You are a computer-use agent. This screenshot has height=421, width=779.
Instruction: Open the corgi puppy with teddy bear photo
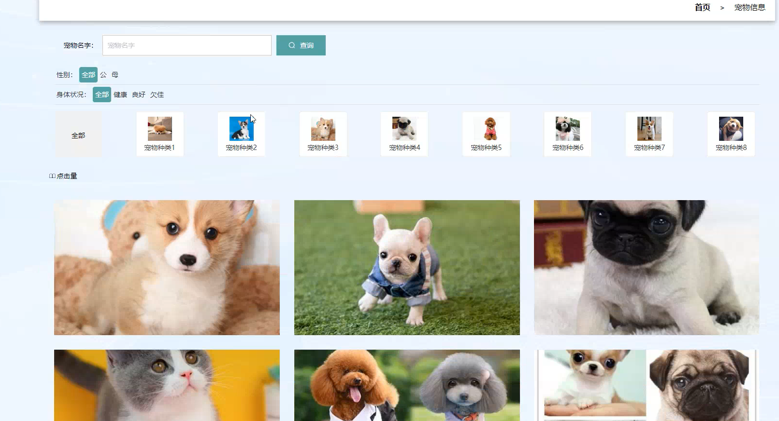(x=167, y=268)
